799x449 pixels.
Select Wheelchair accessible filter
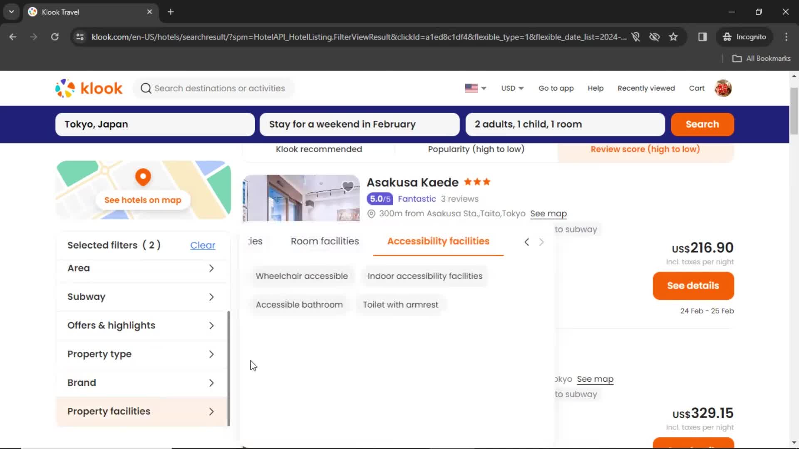coord(302,276)
